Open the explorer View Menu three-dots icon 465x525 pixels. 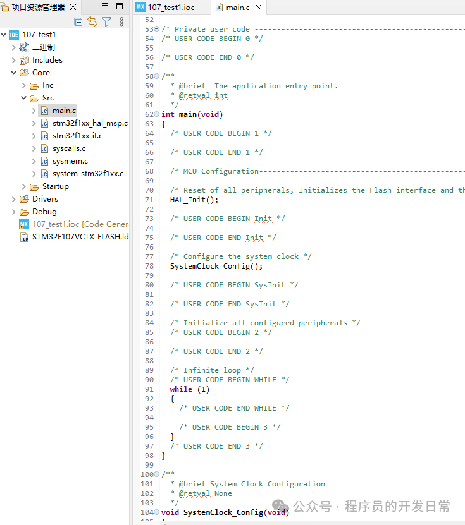[x=121, y=21]
